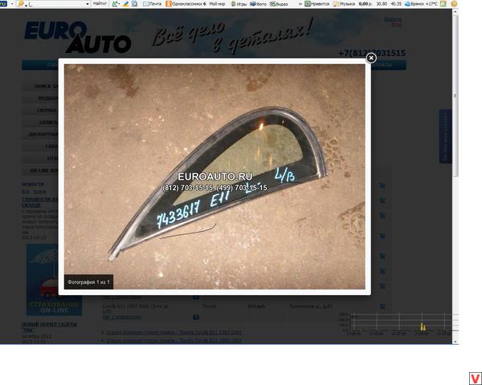Open link for Toyota Corolla E11 1997-2001 glass

click(174, 332)
